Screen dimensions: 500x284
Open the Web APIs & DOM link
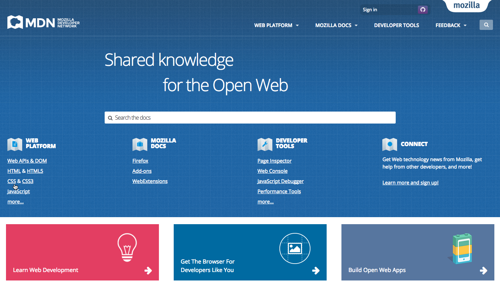[27, 161]
